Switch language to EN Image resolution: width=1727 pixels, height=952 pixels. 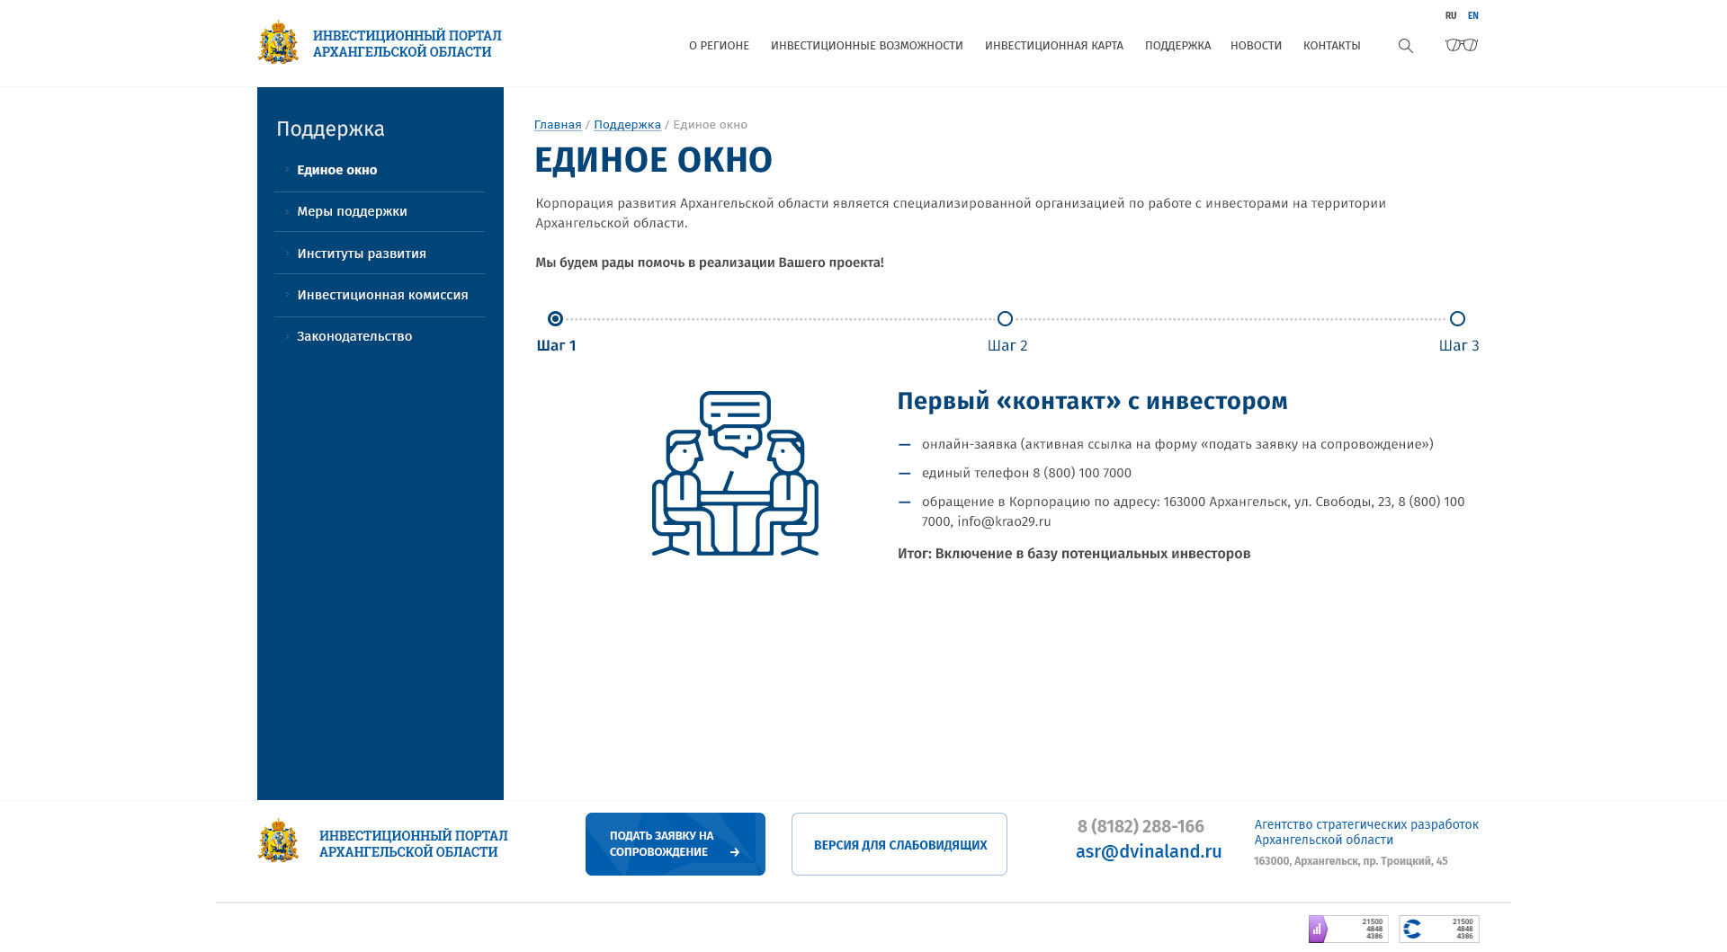[x=1472, y=15]
